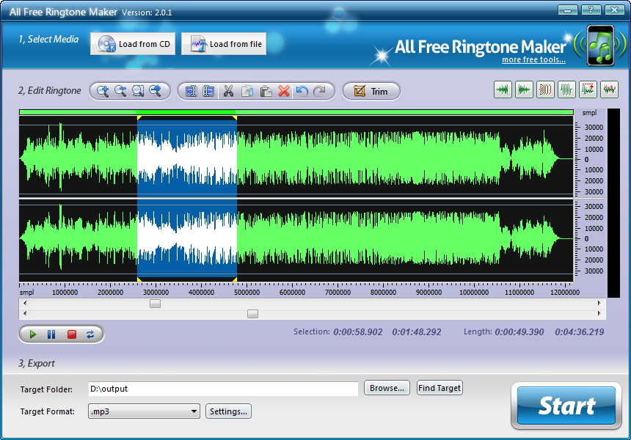The width and height of the screenshot is (631, 440).
Task: Click the zoom out magnifier icon
Action: pos(120,91)
